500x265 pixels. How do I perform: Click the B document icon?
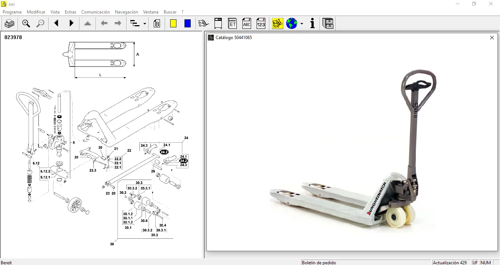(157, 24)
